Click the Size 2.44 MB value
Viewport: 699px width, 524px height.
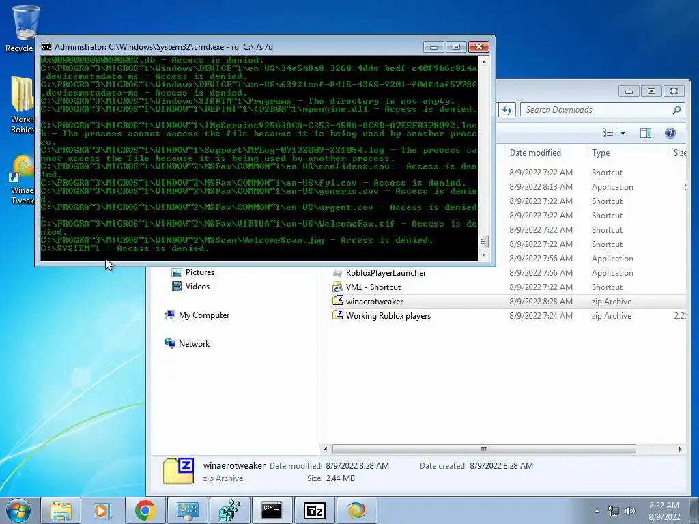point(340,478)
